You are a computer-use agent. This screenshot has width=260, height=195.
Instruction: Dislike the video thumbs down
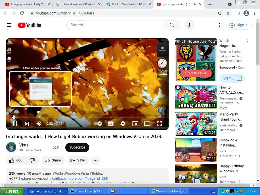pos(32,160)
